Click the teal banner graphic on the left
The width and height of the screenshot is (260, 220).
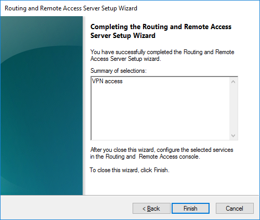(x=42, y=106)
